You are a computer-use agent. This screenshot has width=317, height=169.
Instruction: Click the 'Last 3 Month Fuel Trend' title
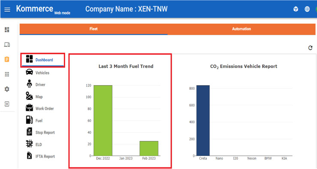(126, 66)
